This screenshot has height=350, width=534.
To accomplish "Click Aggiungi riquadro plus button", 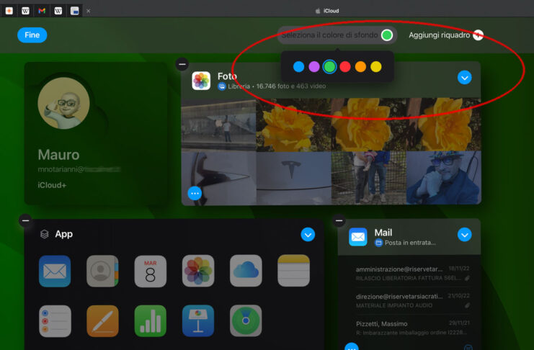I will pyautogui.click(x=478, y=35).
